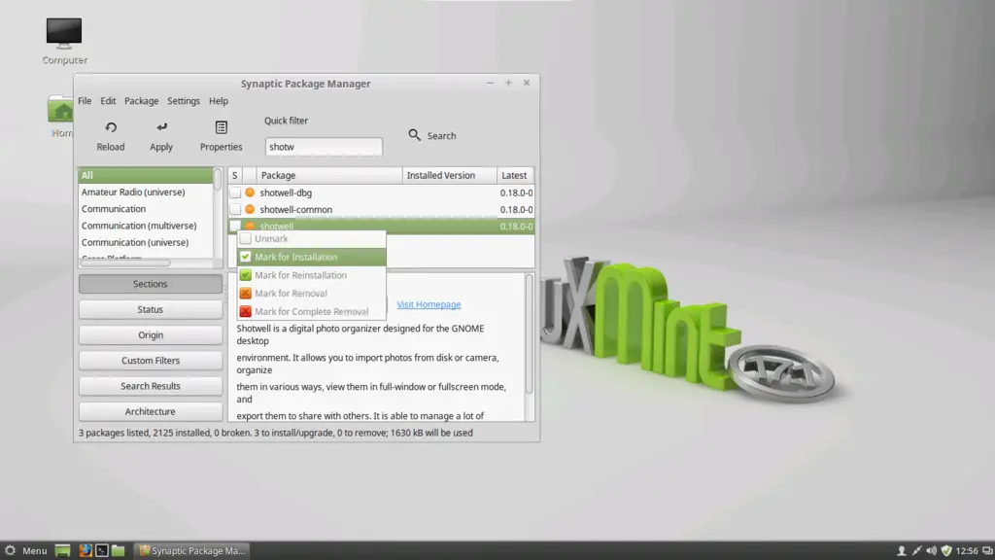
Task: Click the Synaptic Package Manager taskbar button
Action: click(191, 550)
